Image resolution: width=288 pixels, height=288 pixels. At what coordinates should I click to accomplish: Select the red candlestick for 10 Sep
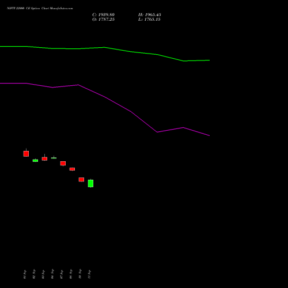pos(81,180)
